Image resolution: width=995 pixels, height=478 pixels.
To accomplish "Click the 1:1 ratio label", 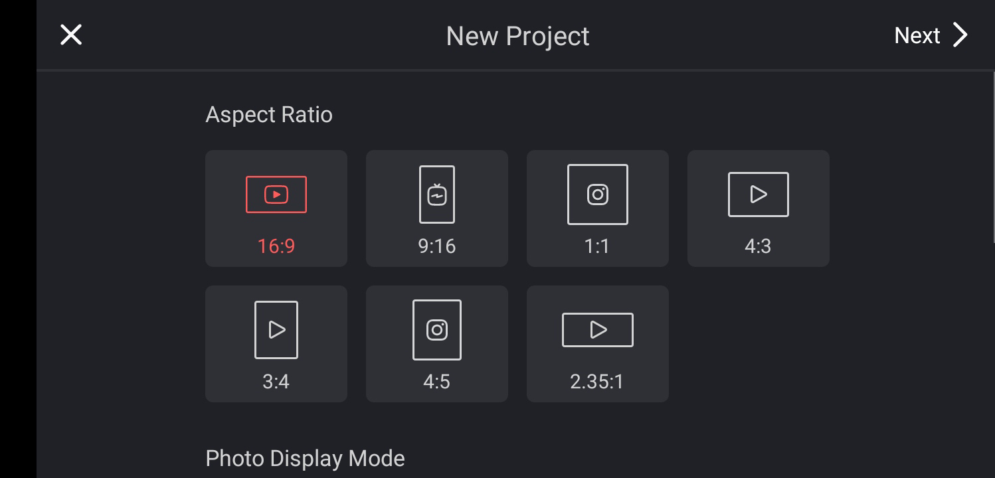I will (597, 246).
